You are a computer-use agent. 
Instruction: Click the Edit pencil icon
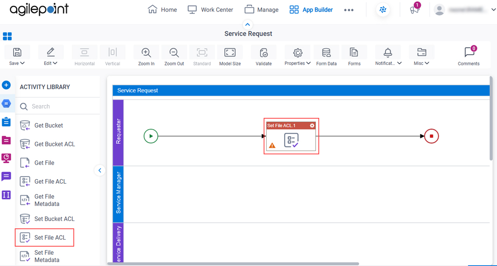point(50,52)
